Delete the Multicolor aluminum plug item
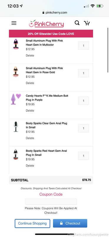Screen dimensions: 109x237 30,55
